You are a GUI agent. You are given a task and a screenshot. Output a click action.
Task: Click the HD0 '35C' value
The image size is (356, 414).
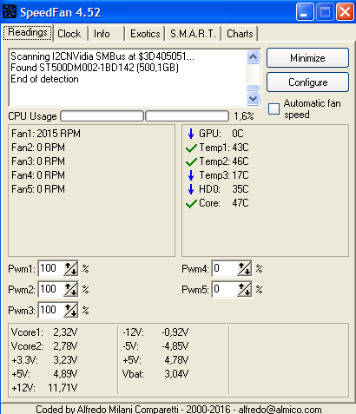coord(241,189)
